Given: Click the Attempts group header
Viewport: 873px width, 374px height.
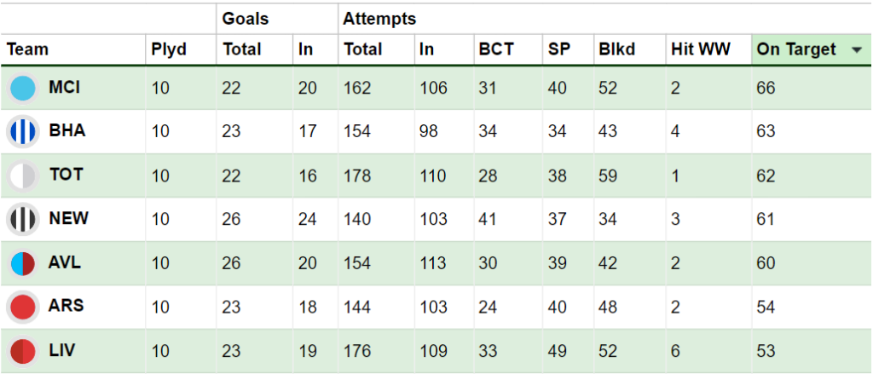Looking at the screenshot, I should pyautogui.click(x=379, y=19).
